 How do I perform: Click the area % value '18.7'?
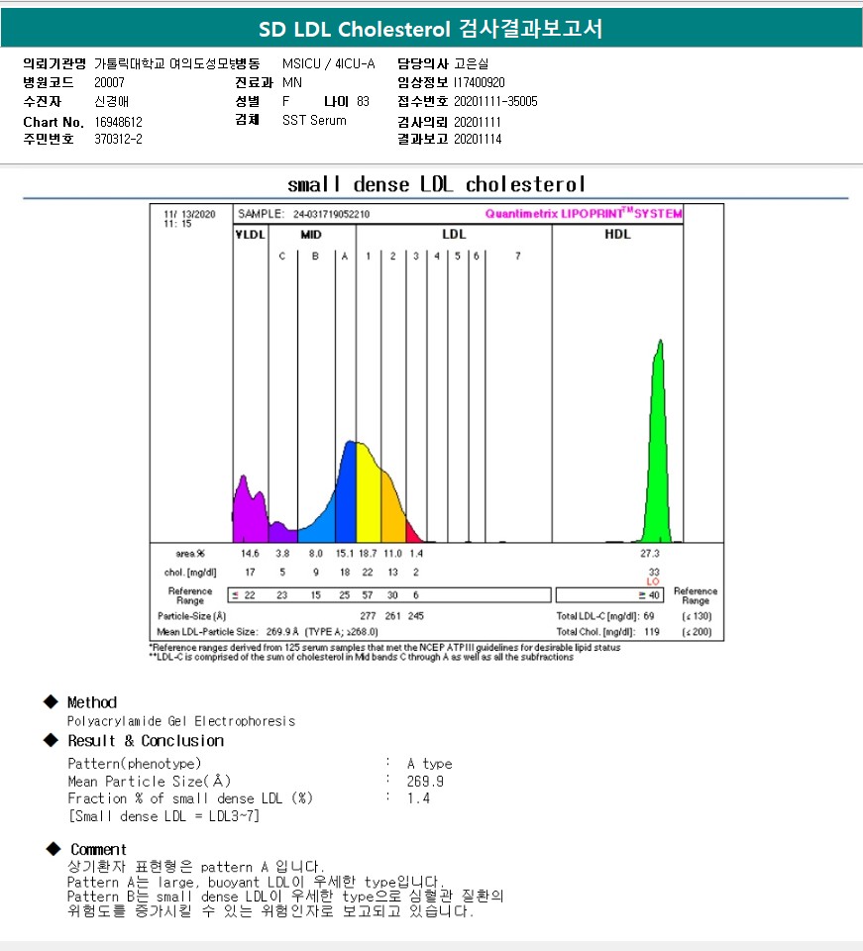point(368,554)
